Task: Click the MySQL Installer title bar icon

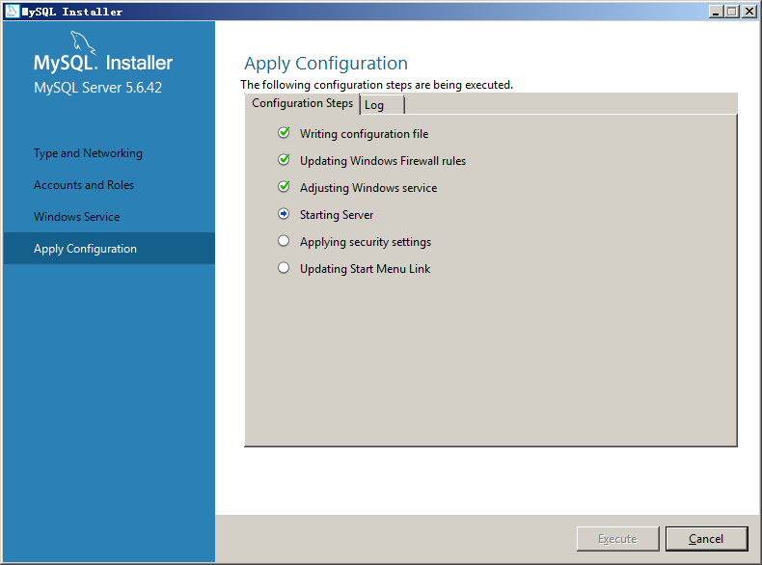Action: click(x=12, y=12)
